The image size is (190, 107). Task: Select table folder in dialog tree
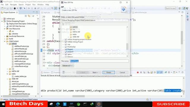(x=73, y=34)
